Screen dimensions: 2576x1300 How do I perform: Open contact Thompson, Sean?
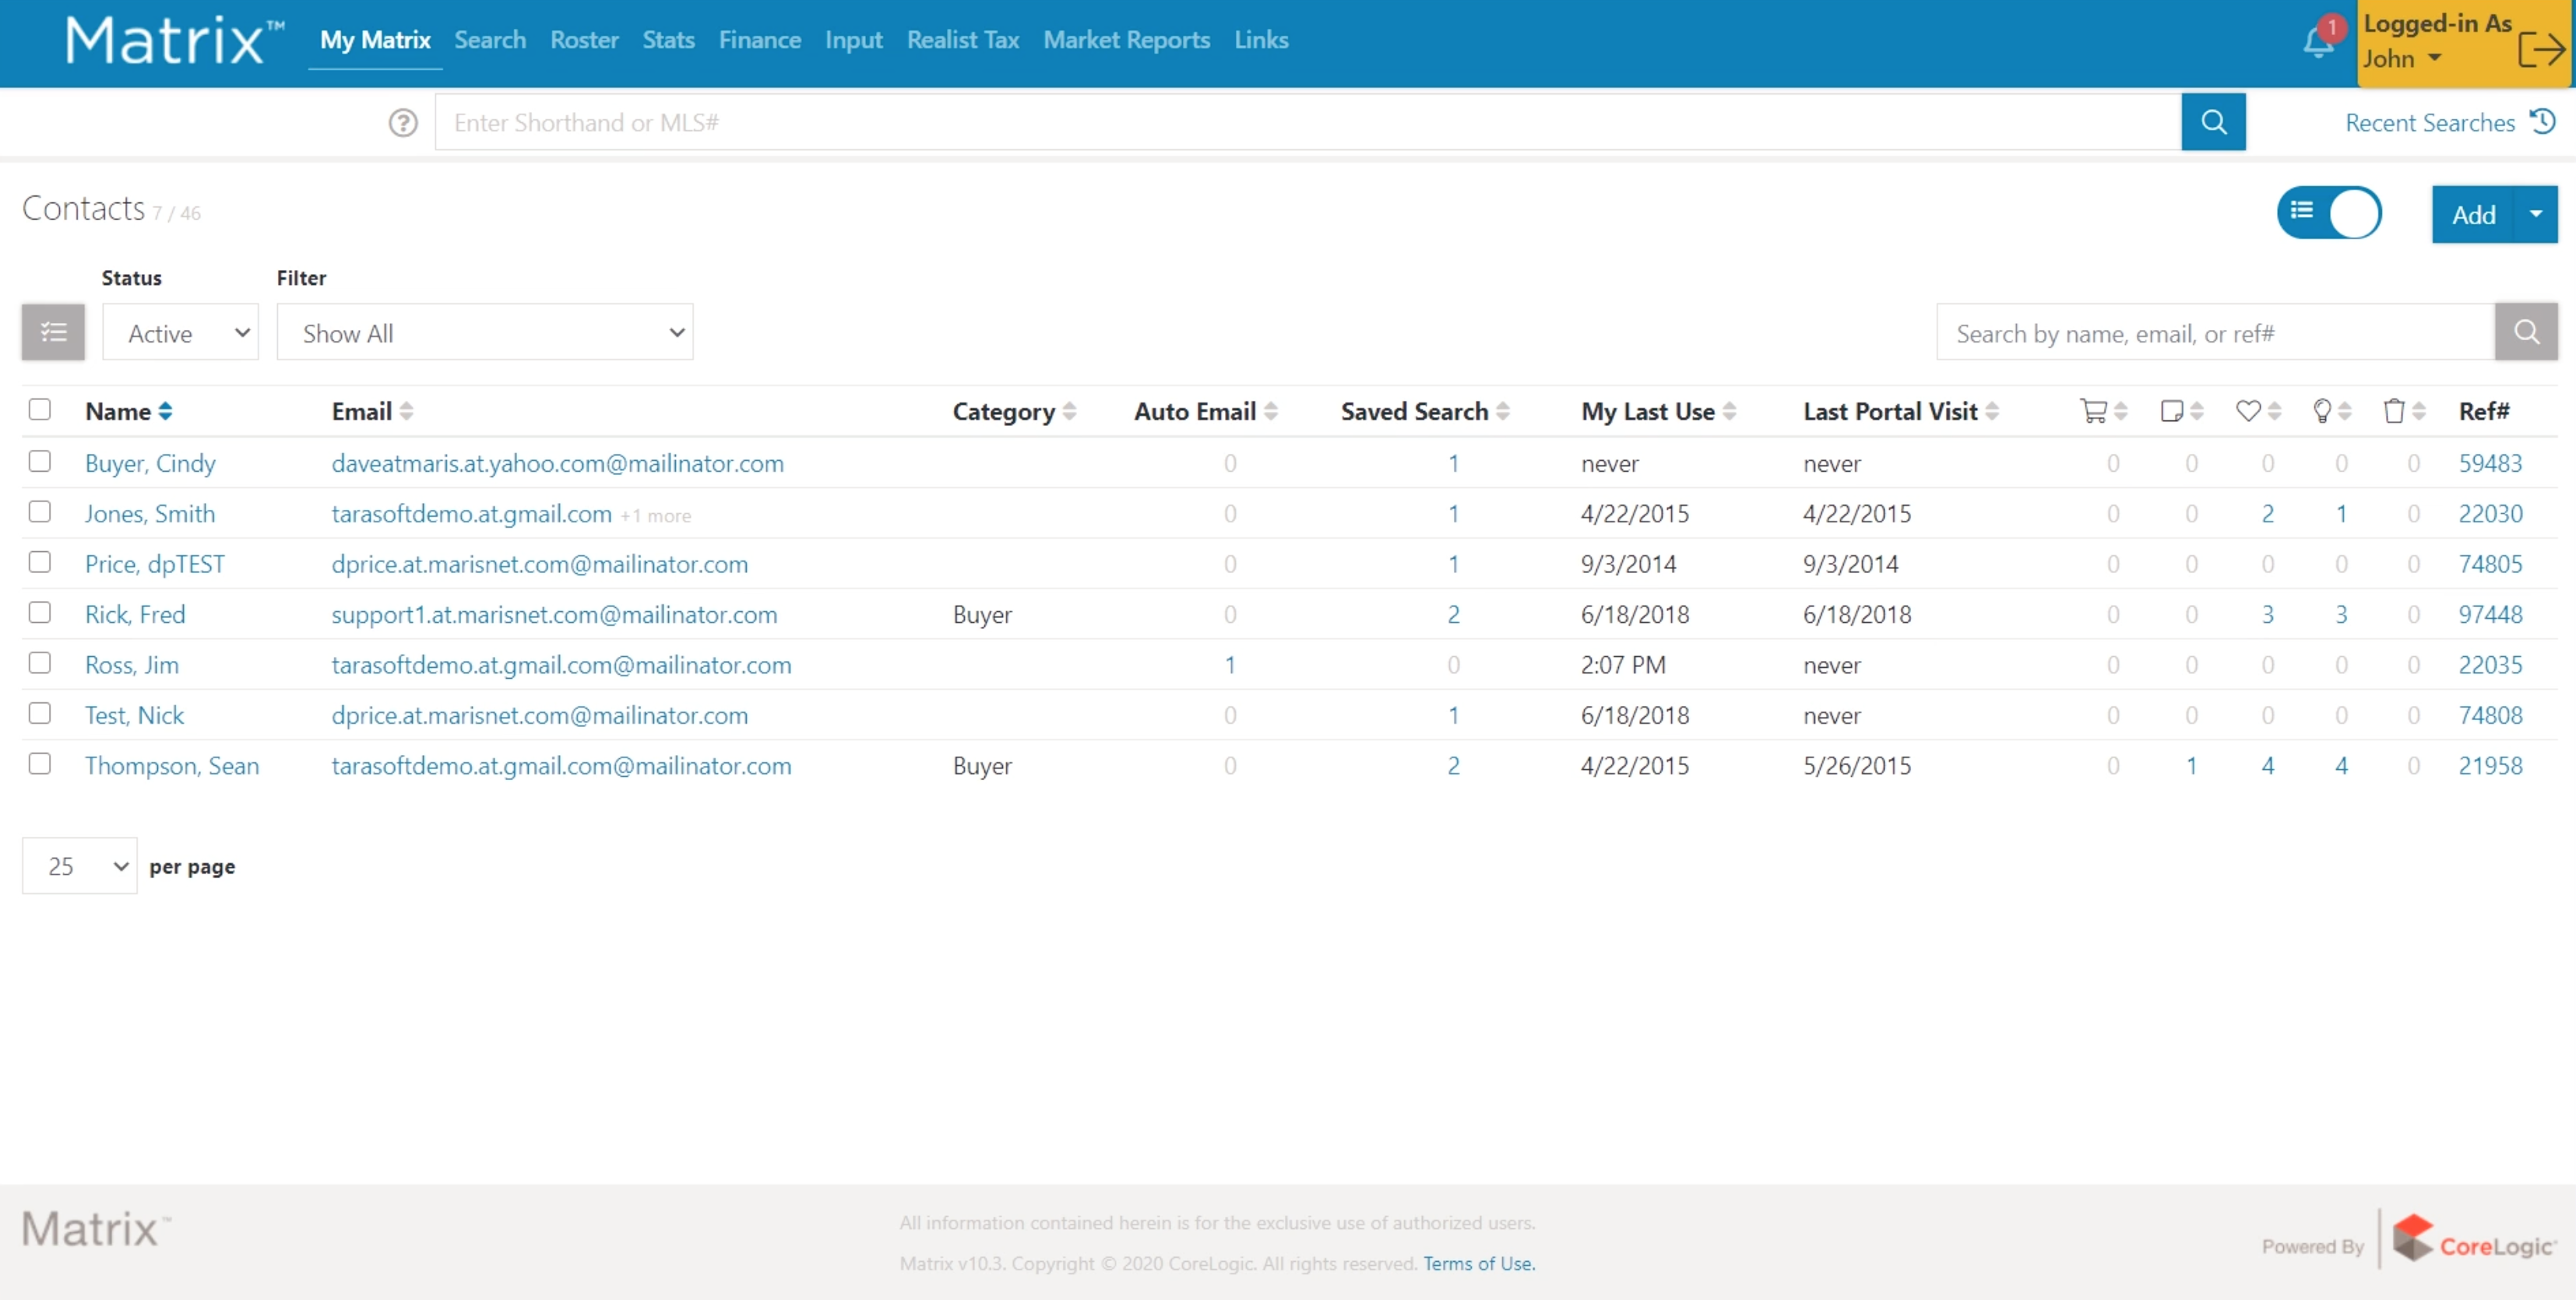(x=172, y=766)
